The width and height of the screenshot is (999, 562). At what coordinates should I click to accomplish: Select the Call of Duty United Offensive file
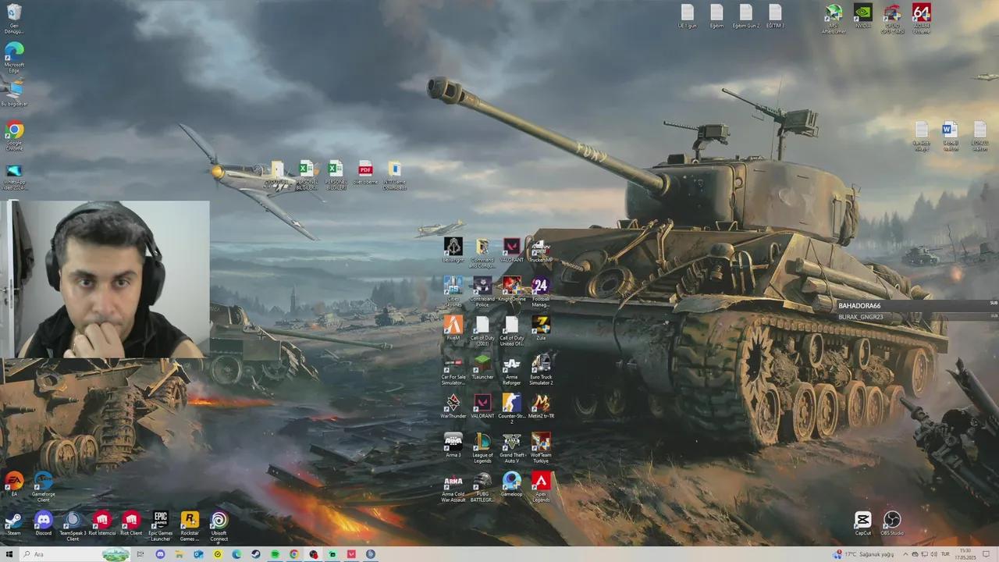click(x=511, y=331)
